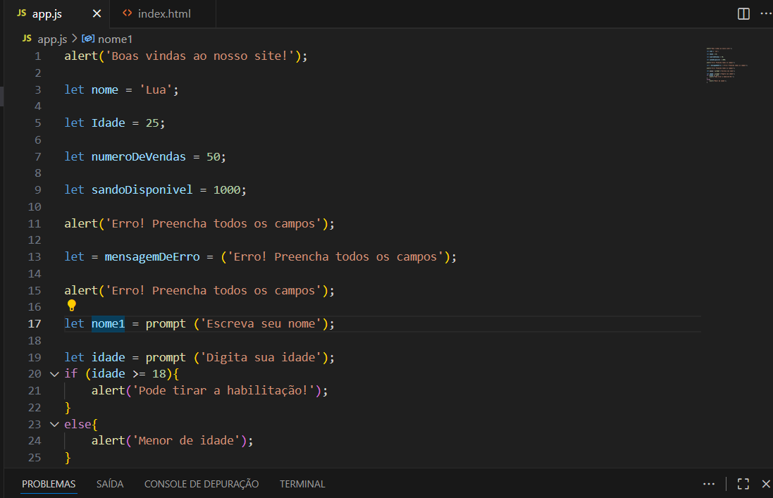This screenshot has height=498, width=773.
Task: Close the app.js tab
Action: coord(97,14)
